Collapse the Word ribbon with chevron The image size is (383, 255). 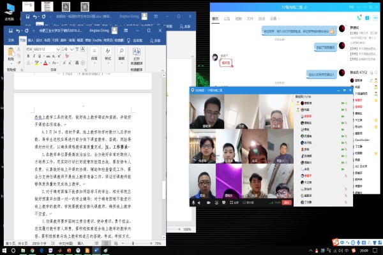163,70
